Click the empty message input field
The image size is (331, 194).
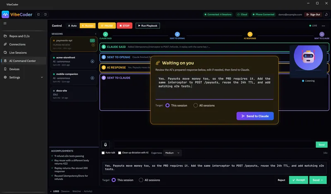(214, 144)
